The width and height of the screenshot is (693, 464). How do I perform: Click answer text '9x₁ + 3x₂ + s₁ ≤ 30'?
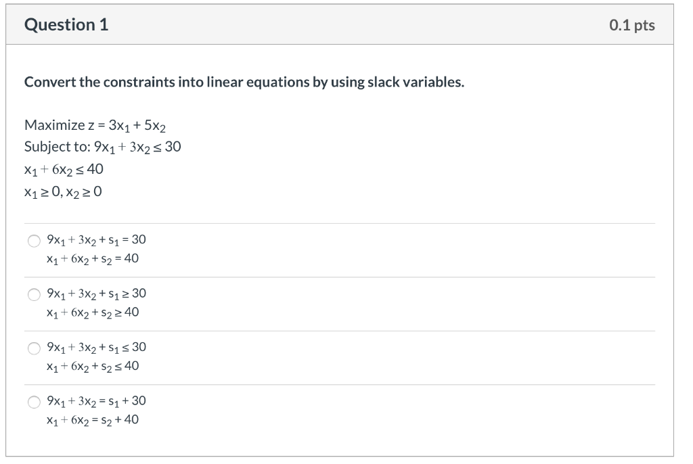(96, 348)
